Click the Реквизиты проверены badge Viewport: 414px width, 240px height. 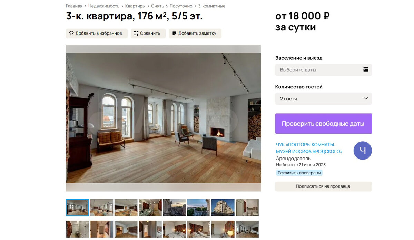[299, 173]
